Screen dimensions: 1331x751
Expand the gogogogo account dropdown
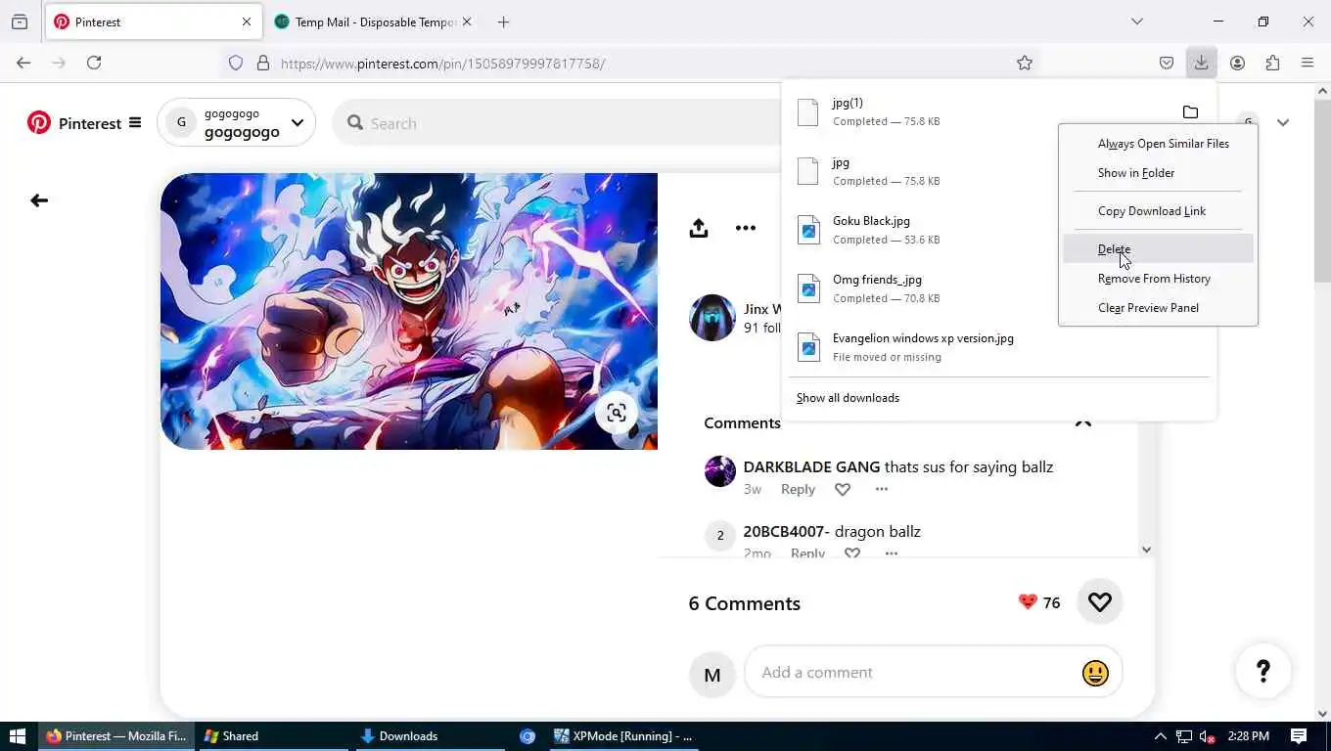point(297,123)
